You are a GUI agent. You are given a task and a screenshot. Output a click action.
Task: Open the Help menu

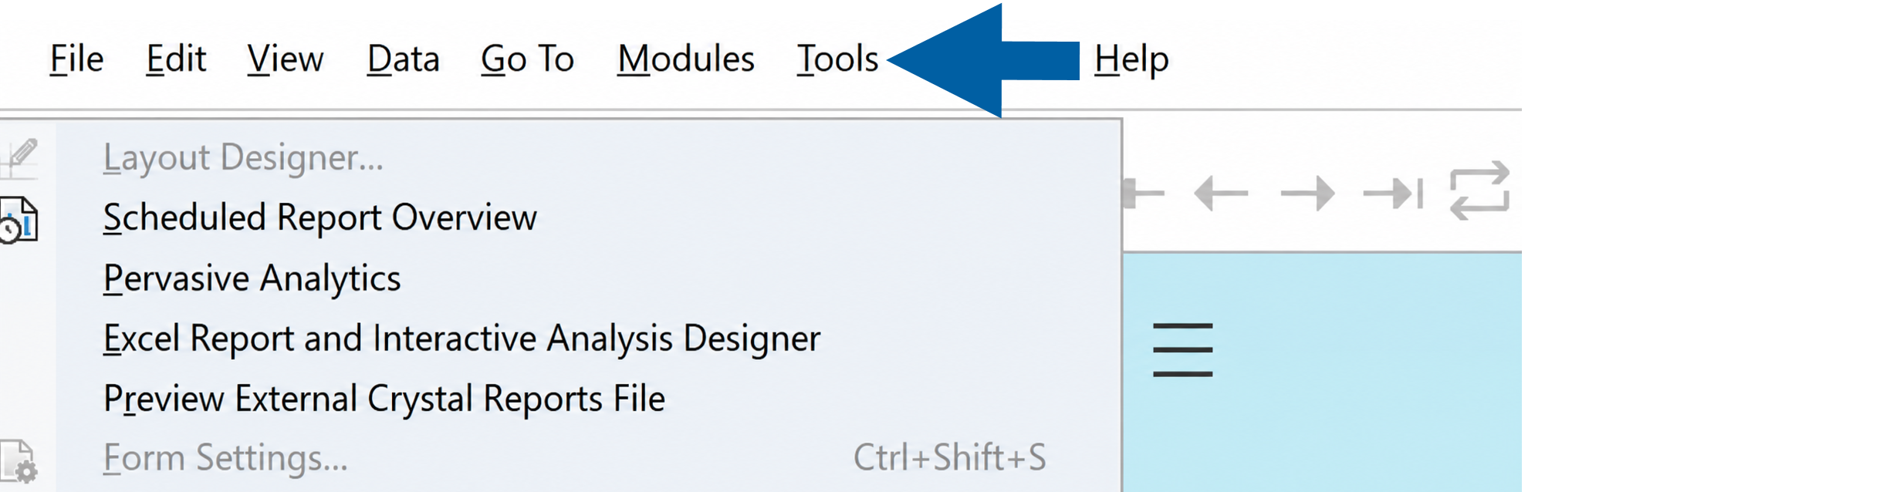[x=1131, y=59]
